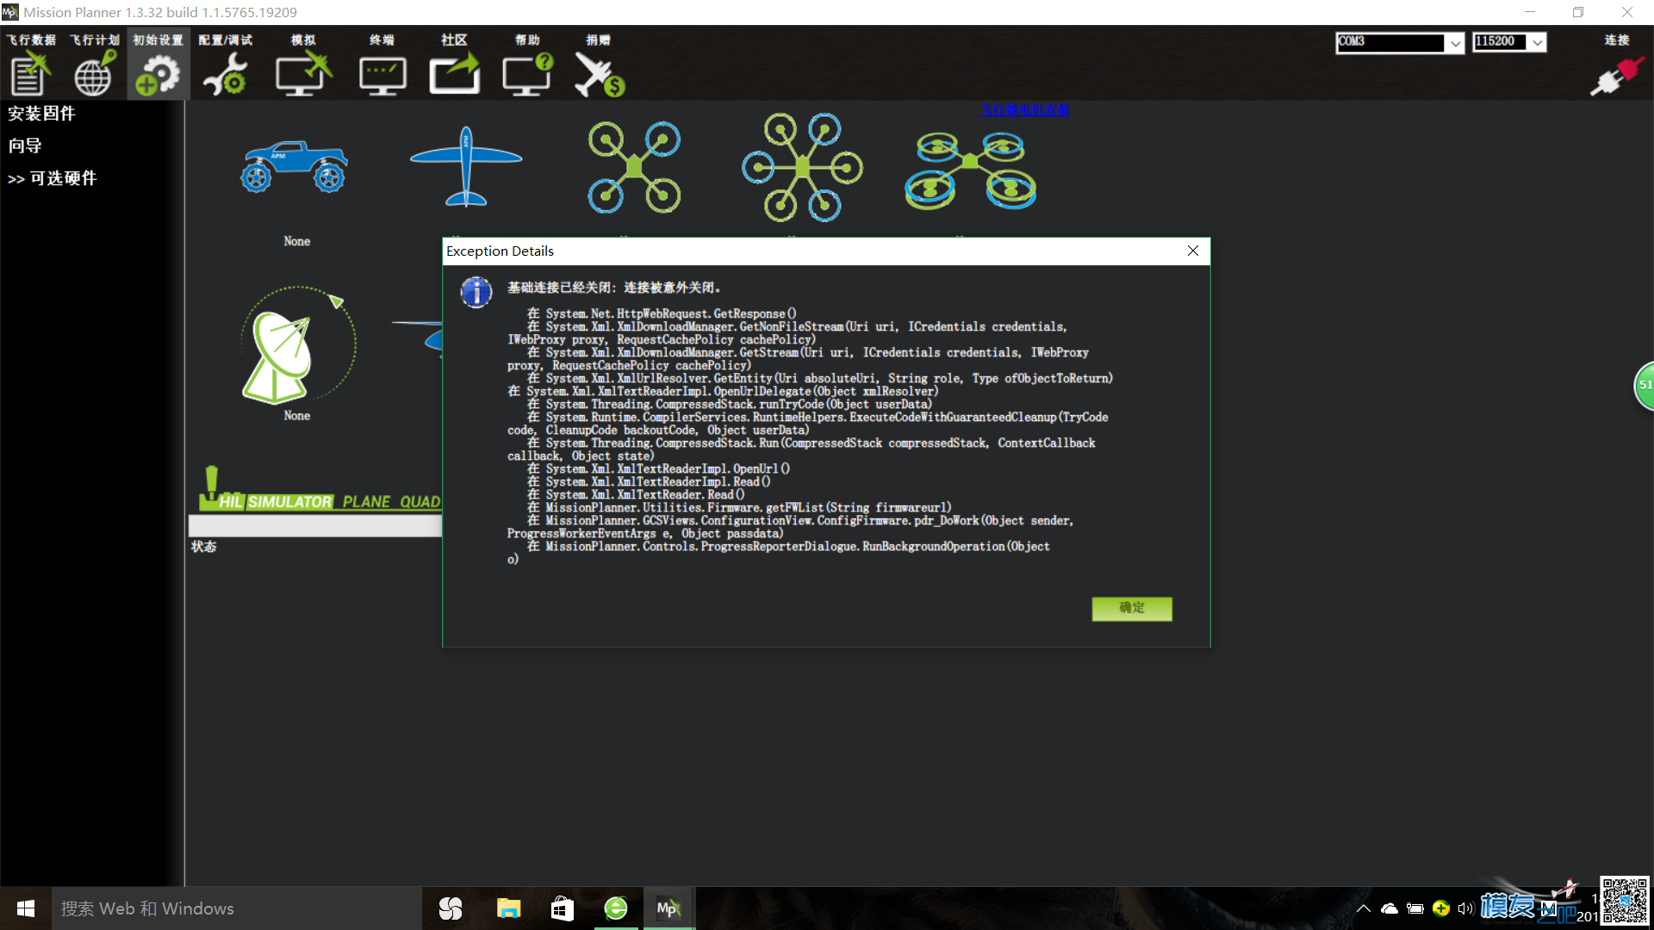Click the firmware progress bar

(x=315, y=525)
